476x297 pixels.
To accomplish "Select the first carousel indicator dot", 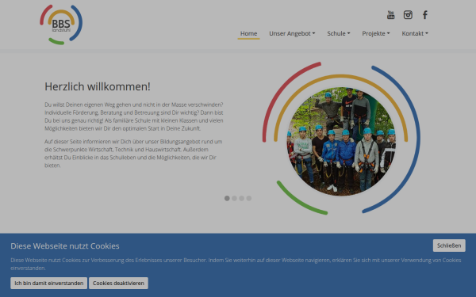I will pyautogui.click(x=227, y=198).
